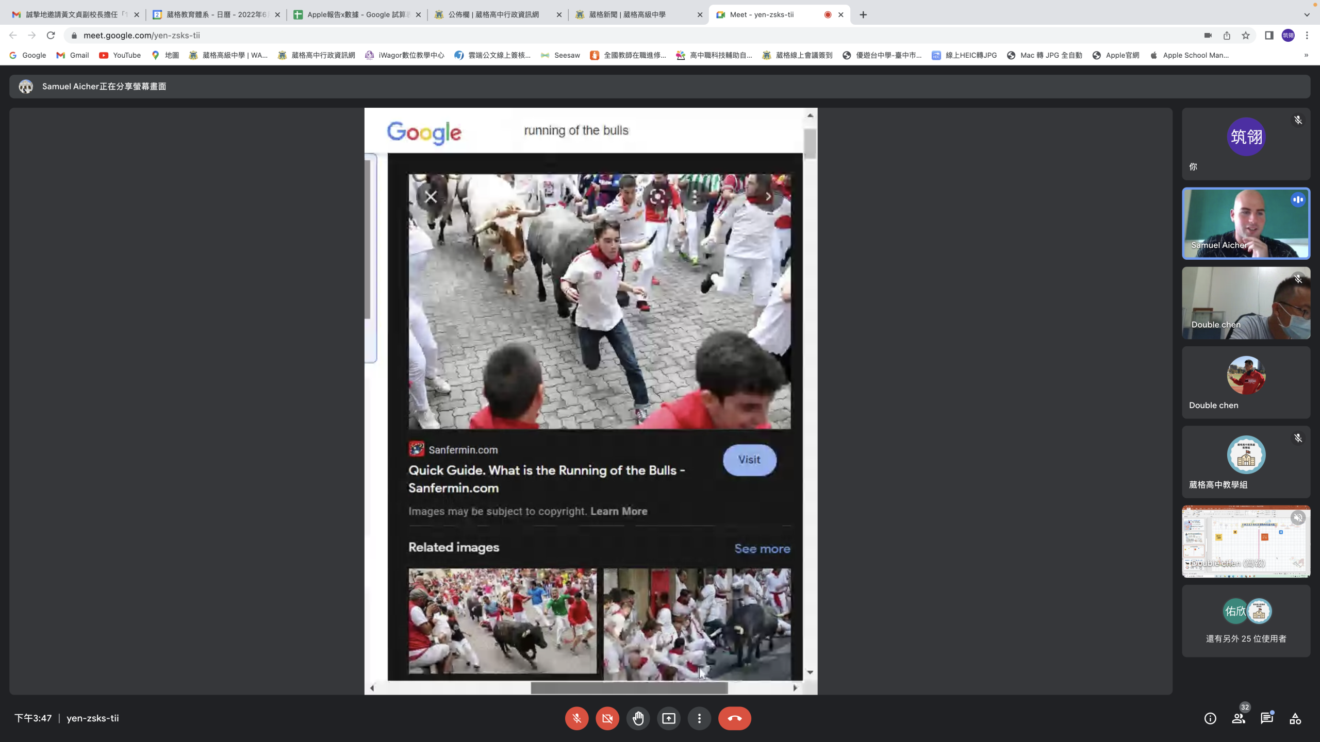
Task: Open the activities icon
Action: [1295, 718]
